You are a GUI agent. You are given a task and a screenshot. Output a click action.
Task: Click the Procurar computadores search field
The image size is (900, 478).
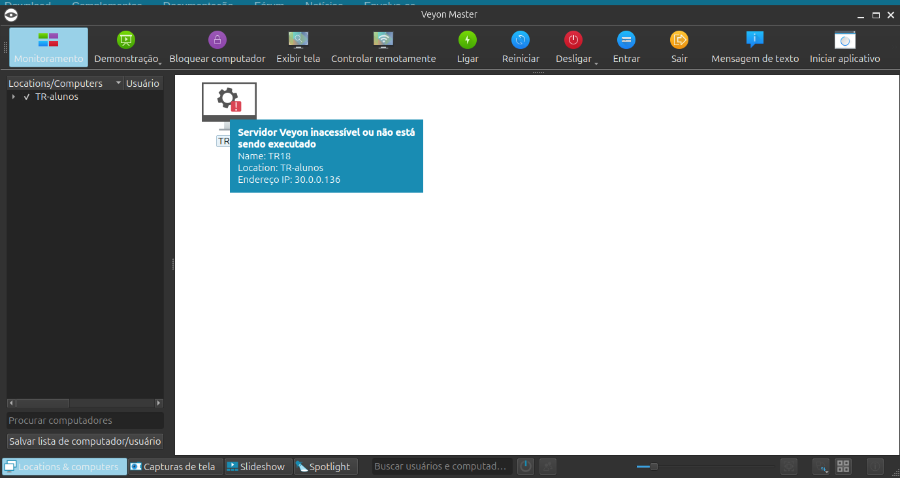click(85, 421)
